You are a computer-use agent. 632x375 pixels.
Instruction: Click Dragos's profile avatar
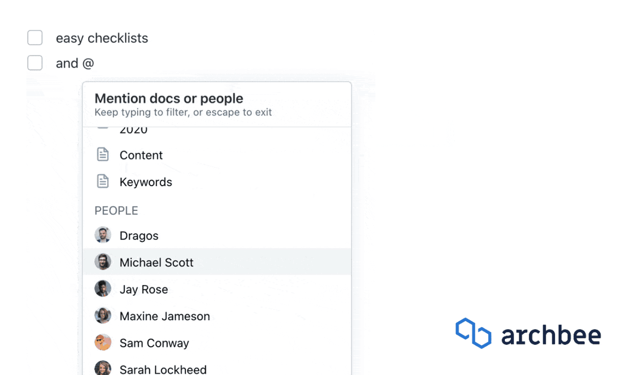(x=103, y=235)
